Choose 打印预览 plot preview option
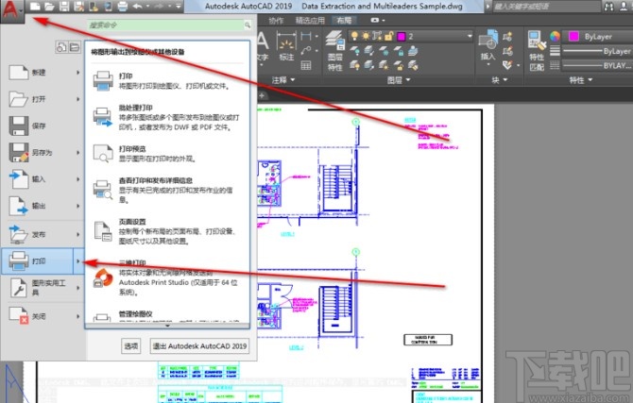 tap(166, 154)
